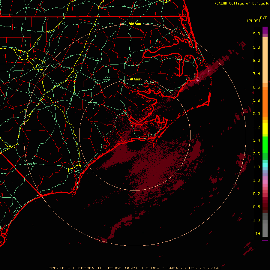Screen dimensions: 270x270
Task: Click the [PHAS] unit label
Action: pyautogui.click(x=253, y=21)
